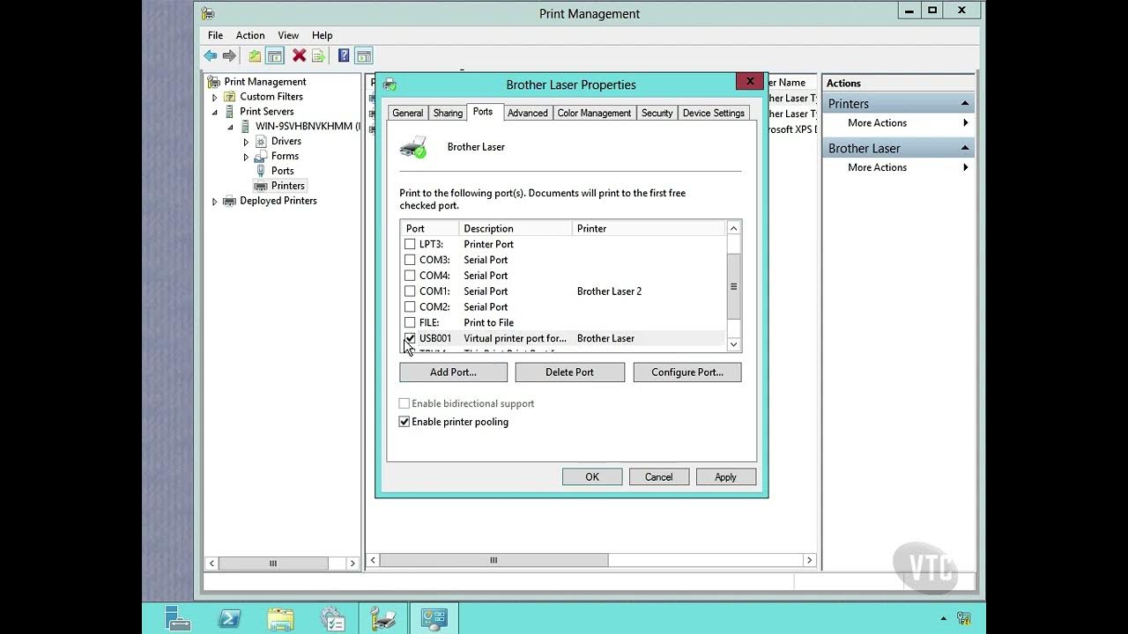Switch to the Security tab

[657, 113]
